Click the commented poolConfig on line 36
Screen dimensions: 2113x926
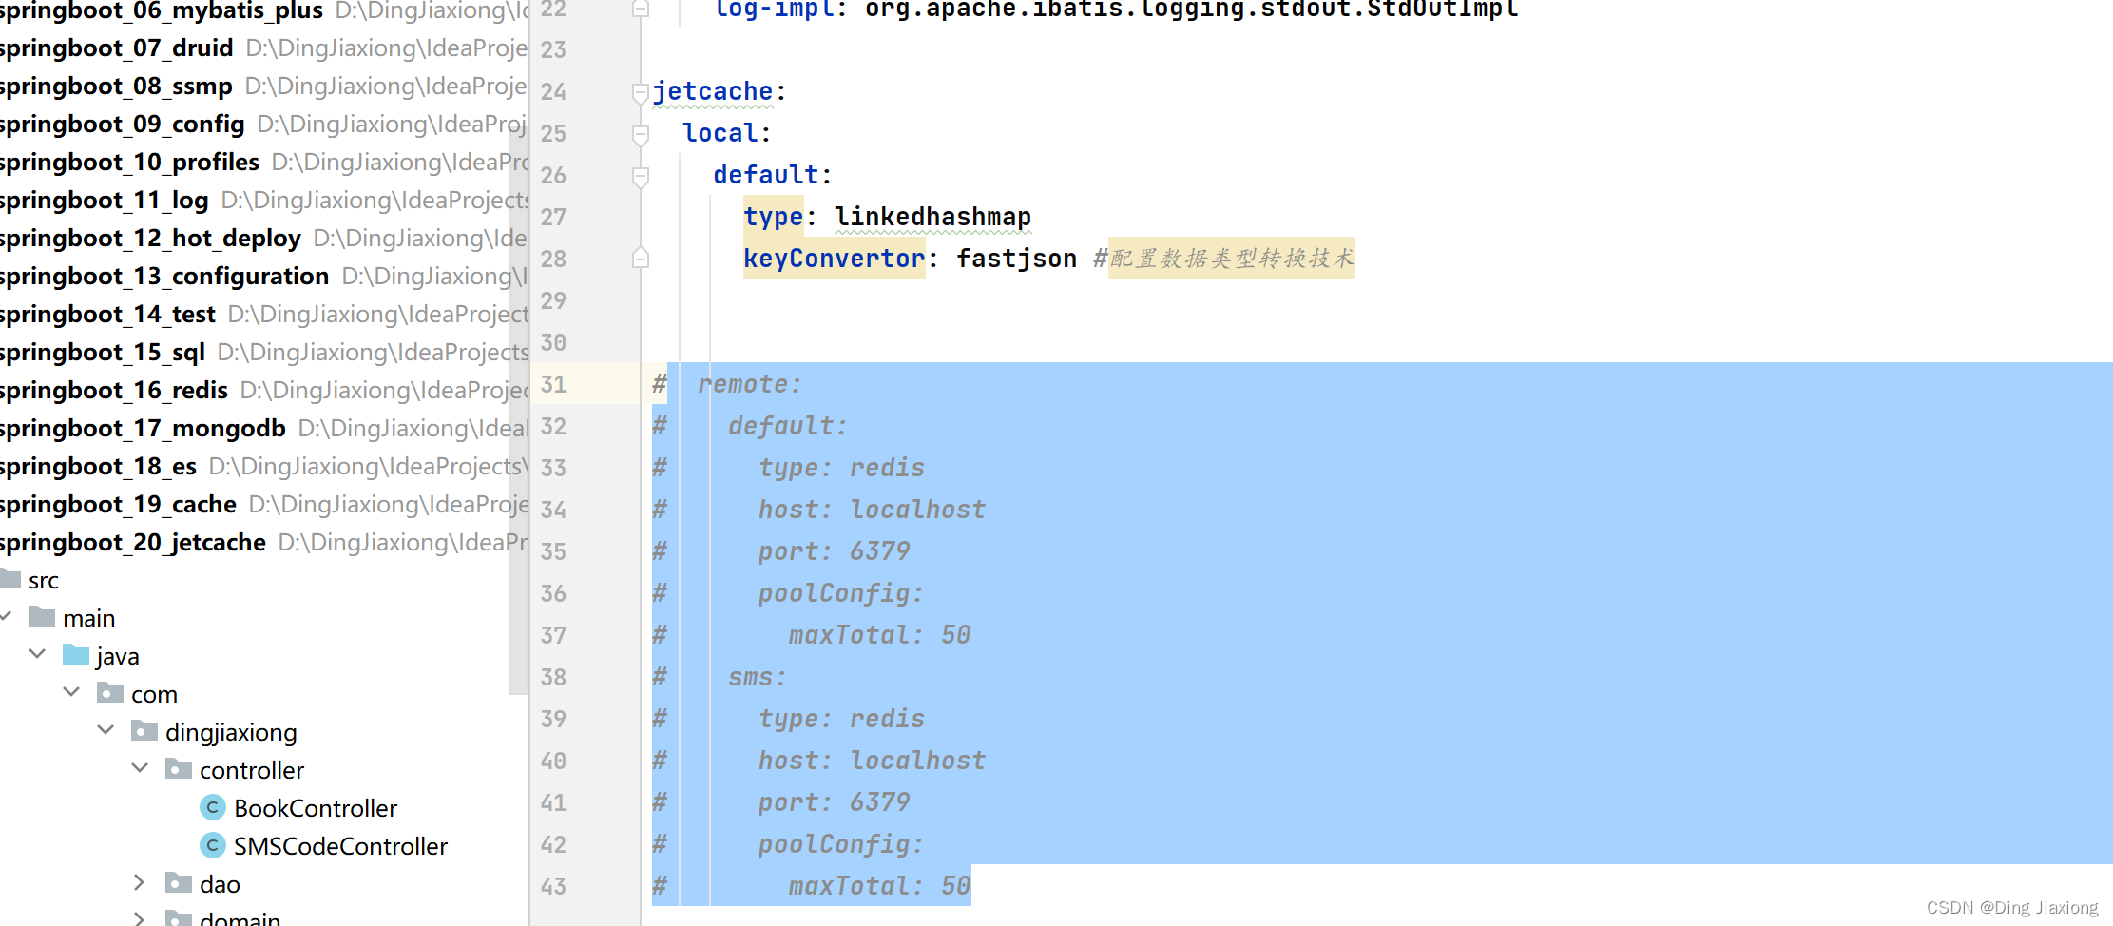click(x=841, y=593)
